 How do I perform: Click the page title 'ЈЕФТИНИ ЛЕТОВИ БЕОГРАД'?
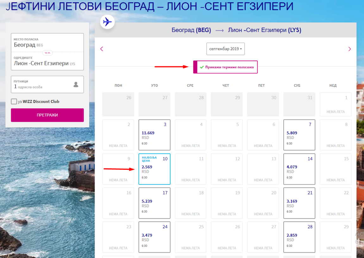pos(80,6)
